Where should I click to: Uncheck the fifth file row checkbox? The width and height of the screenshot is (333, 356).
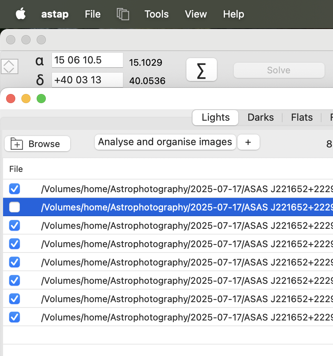pyautogui.click(x=15, y=262)
